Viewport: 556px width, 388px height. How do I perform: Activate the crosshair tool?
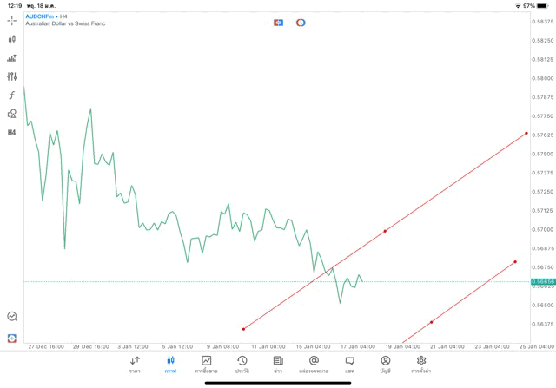point(12,20)
